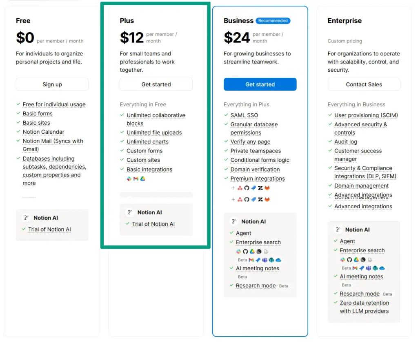This screenshot has width=418, height=344.
Task: Click the Contact Sales button in Enterprise plan
Action: click(x=364, y=84)
